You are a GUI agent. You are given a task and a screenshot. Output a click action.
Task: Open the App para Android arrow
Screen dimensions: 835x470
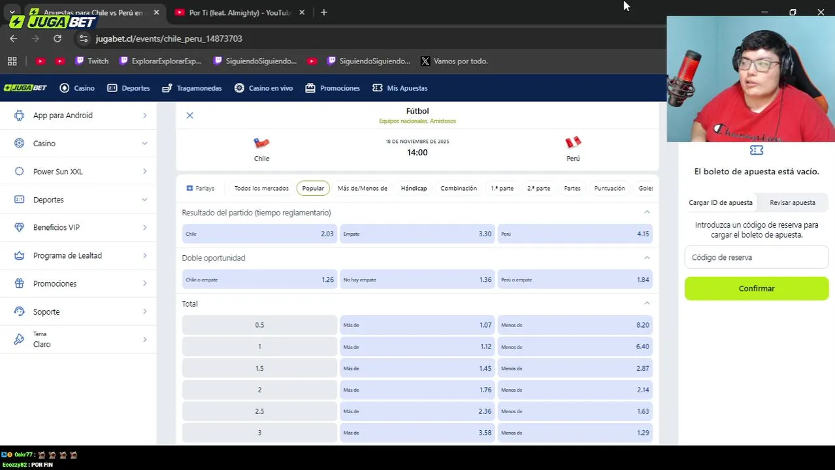click(x=144, y=116)
